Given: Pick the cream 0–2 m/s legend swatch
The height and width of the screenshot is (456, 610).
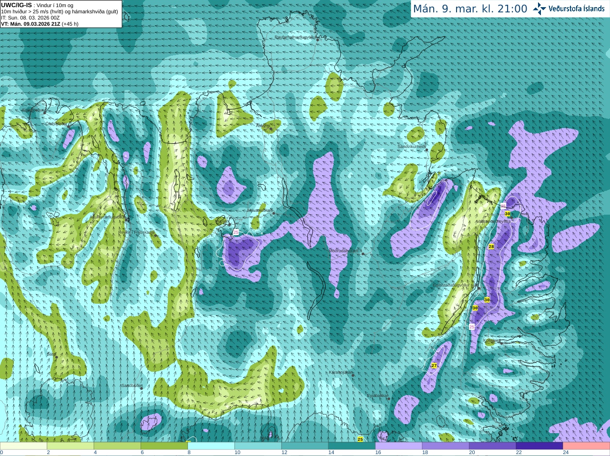Looking at the screenshot, I should [23, 446].
